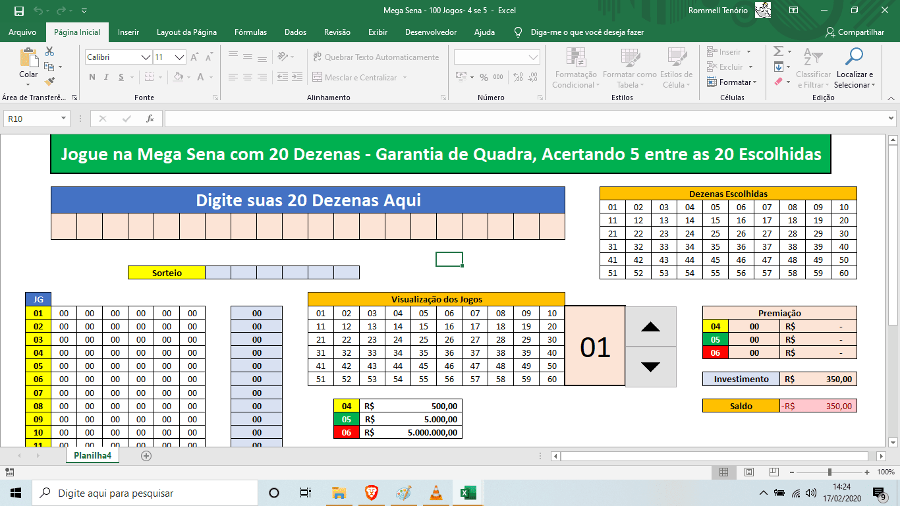Click the insert function fx icon
900x506 pixels.
[x=150, y=119]
